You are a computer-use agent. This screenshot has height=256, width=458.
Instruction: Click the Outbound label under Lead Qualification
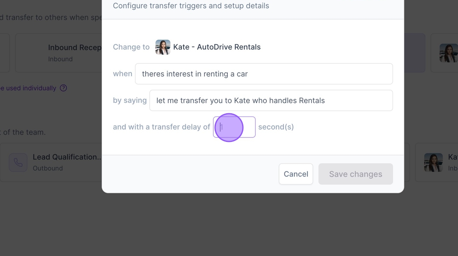pos(47,168)
